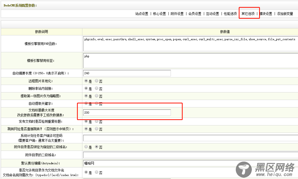Screen dimensions: 298x179
Task: Open the 站点设置 tab
Action: 142,14
